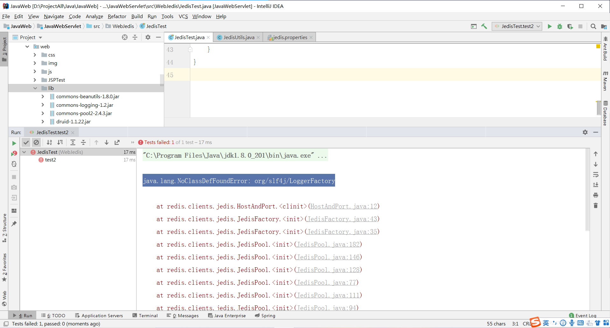Viewport: 610px width, 328px height.
Task: Open the Analyze menu
Action: [95, 17]
